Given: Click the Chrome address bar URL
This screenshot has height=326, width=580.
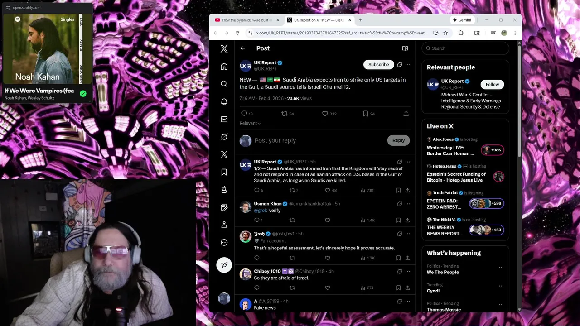Looking at the screenshot, I should (342, 33).
